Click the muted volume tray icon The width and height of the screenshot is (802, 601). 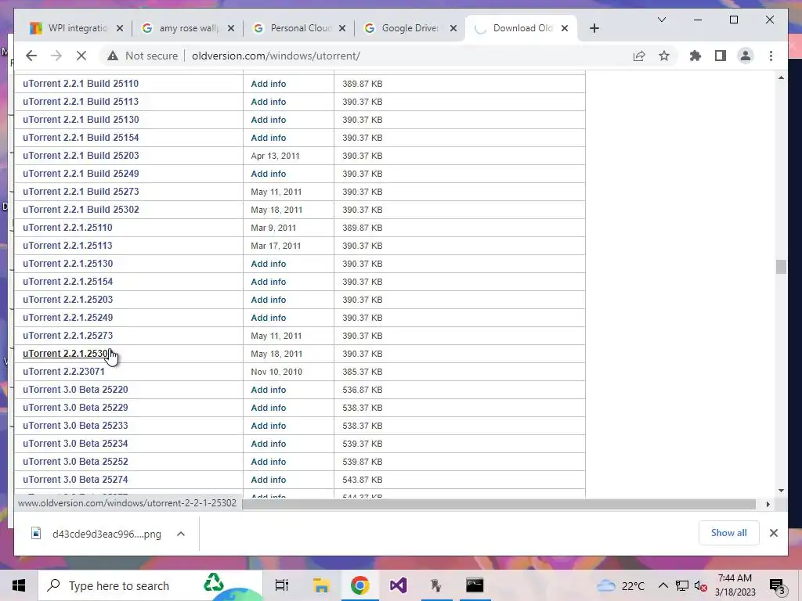(x=701, y=585)
